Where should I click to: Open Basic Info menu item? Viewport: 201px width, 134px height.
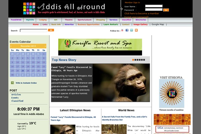coord(56,24)
